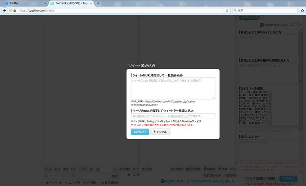
Task: Click the Togetter logo in sidebar
Action: pyautogui.click(x=249, y=18)
